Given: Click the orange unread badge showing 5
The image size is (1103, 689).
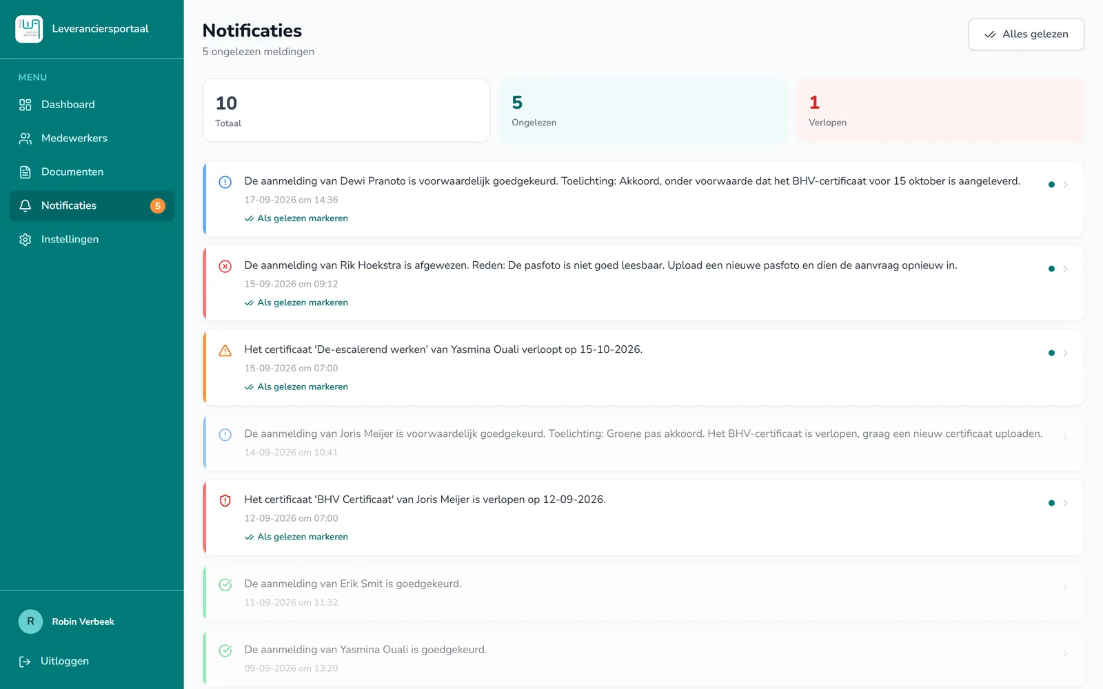Looking at the screenshot, I should (158, 206).
